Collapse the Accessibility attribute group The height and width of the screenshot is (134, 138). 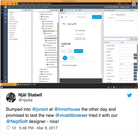(105, 46)
